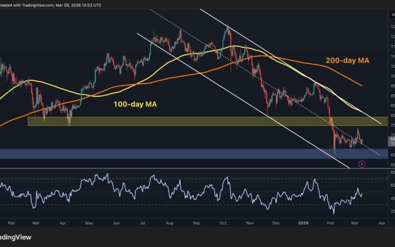Click the 55 level on the price axis
The width and height of the screenshot is (395, 247).
392,165
